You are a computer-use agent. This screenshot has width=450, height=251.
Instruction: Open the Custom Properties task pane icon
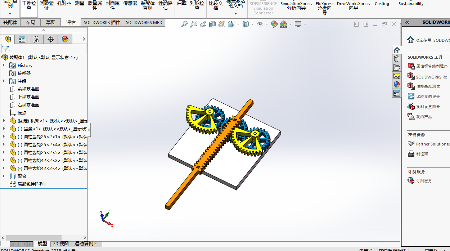point(396,93)
